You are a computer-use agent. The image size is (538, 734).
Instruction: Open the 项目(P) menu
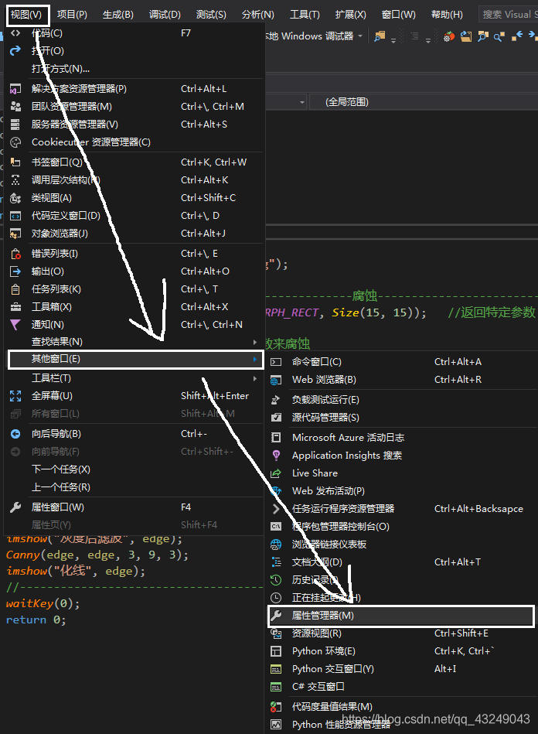(72, 15)
